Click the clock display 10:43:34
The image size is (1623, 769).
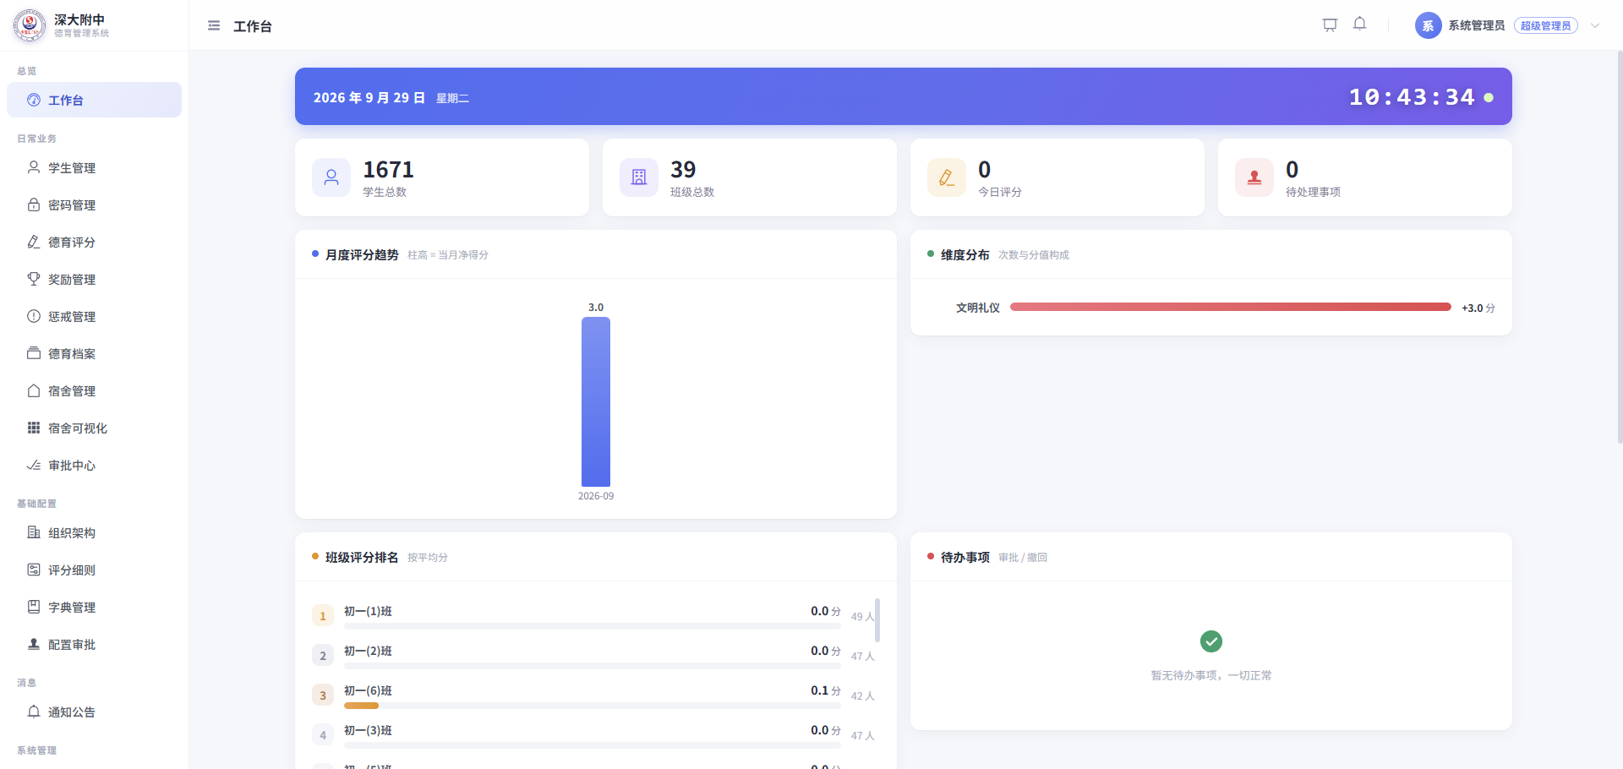[1412, 97]
